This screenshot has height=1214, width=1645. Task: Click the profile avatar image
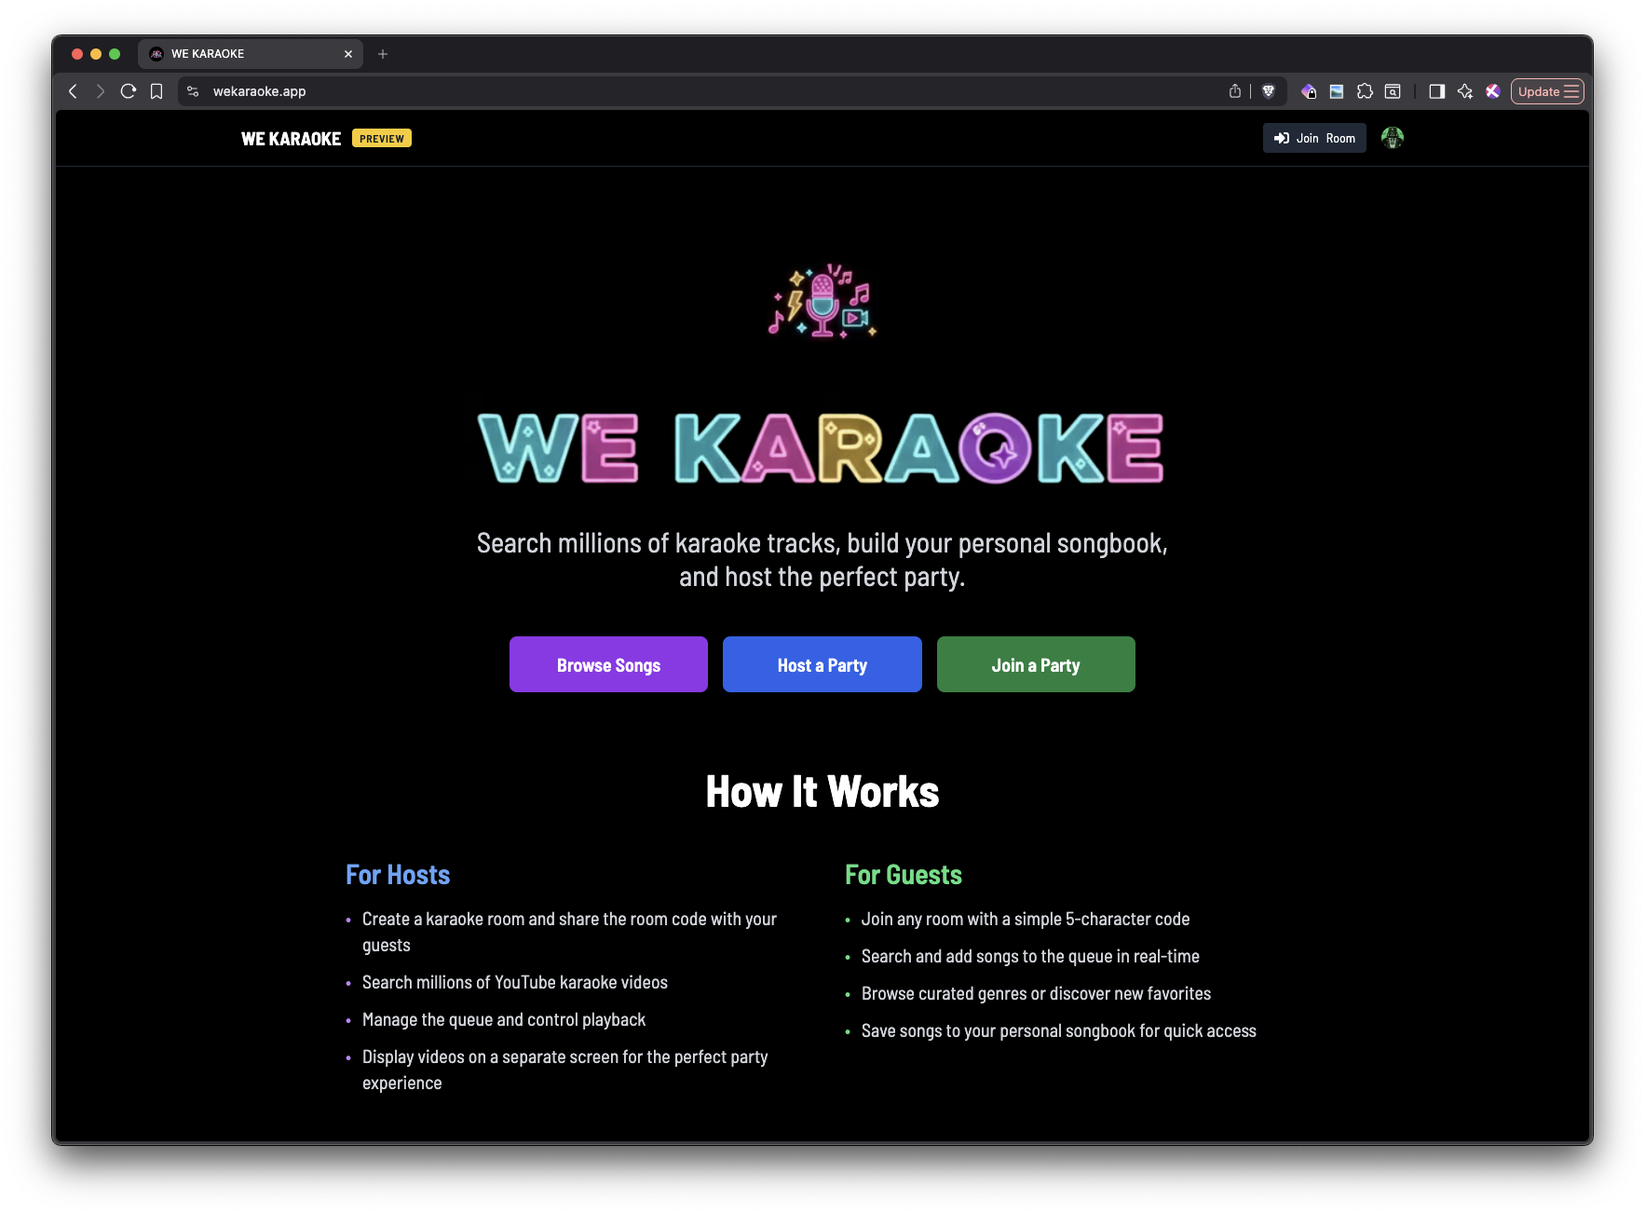tap(1392, 137)
